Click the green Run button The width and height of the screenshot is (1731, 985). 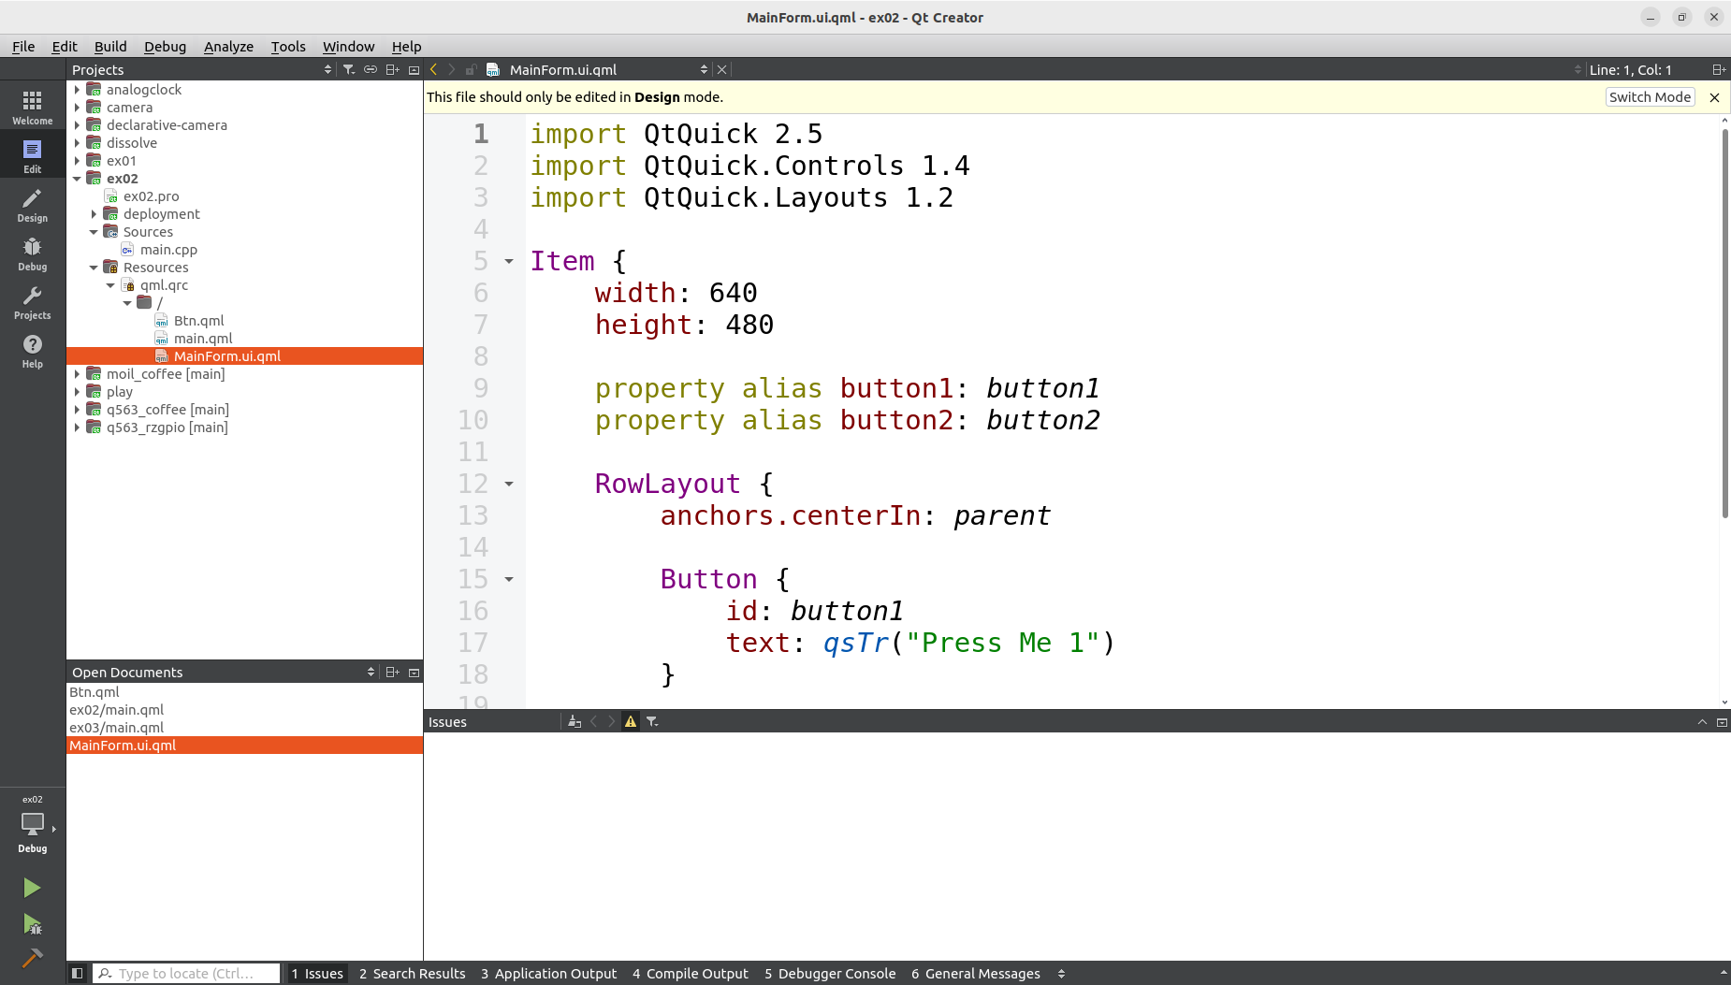[x=32, y=887]
